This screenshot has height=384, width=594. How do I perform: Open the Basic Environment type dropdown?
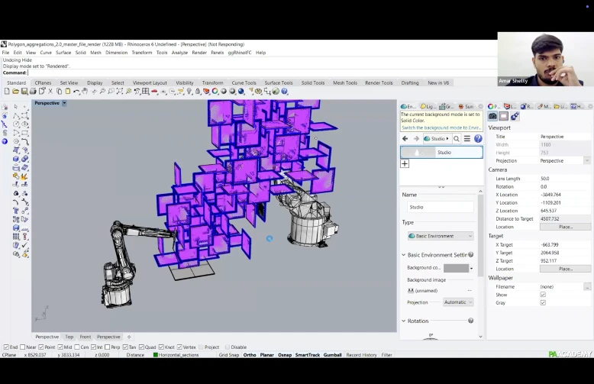coord(441,236)
